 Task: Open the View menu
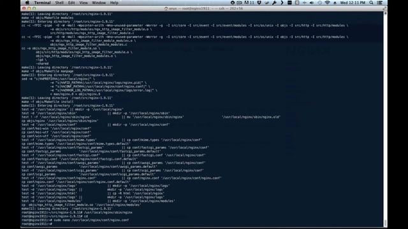pos(84,3)
